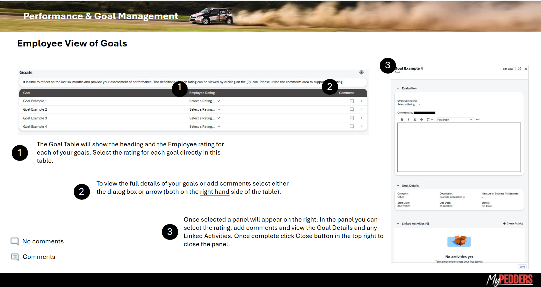Open the comment icon for Goal Example 1
Screen dimensions: 541x287
click(x=352, y=101)
